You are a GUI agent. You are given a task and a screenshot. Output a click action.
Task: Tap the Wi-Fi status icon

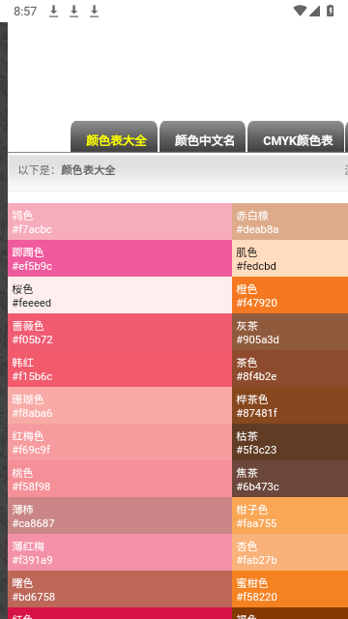[300, 11]
